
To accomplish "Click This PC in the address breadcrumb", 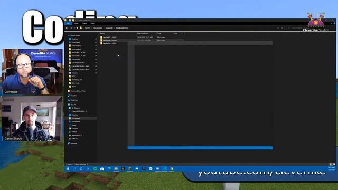I will click(88, 28).
